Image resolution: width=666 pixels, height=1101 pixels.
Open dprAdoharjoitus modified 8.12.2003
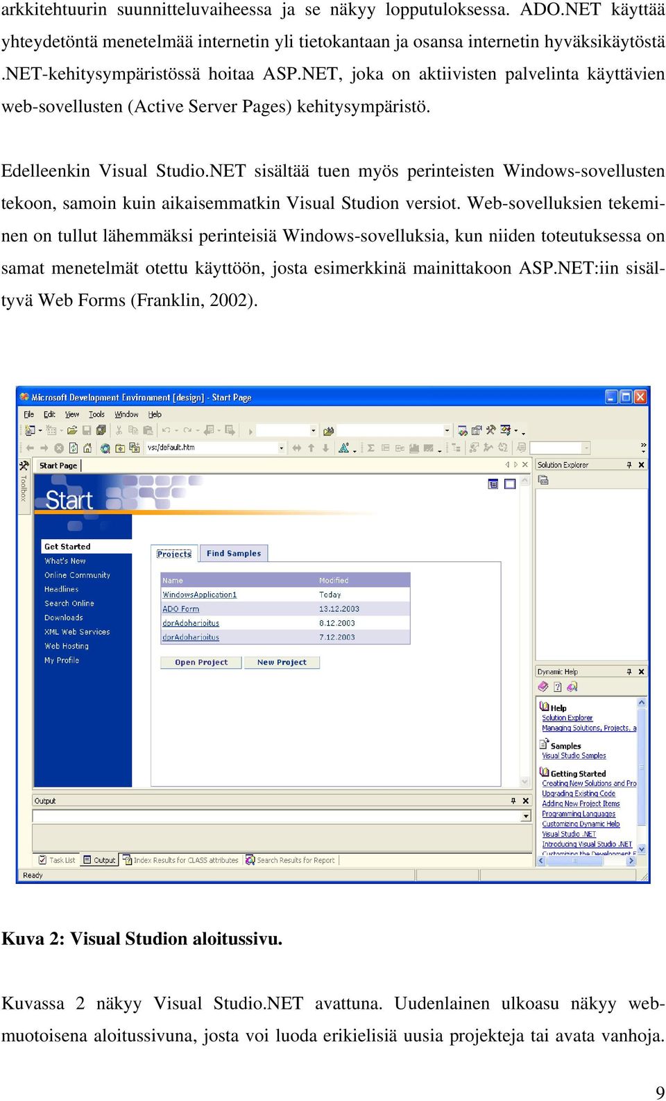point(191,623)
